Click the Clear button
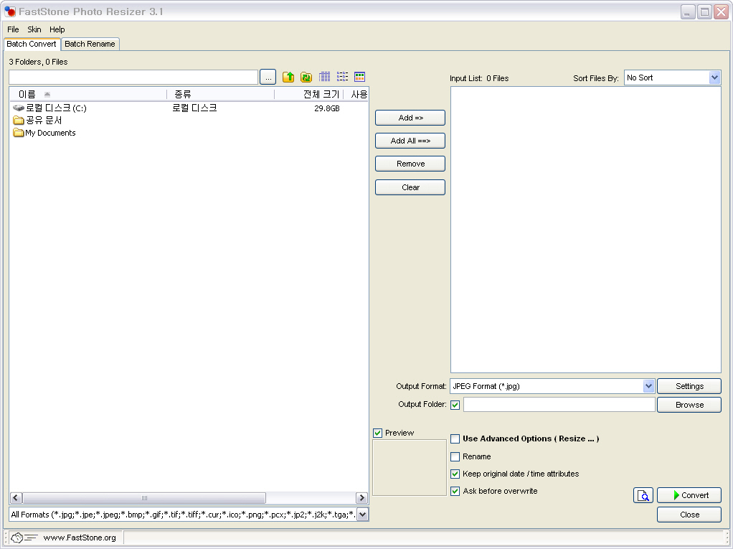733x549 pixels. [410, 187]
